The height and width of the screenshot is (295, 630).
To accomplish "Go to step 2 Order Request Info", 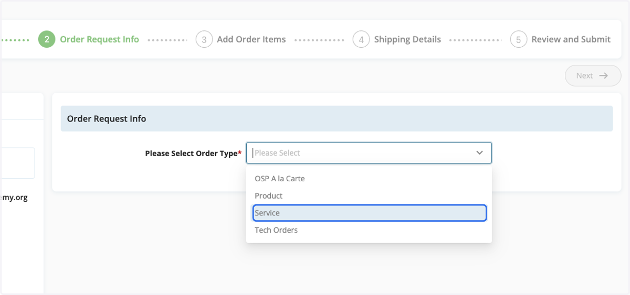I will coord(89,39).
